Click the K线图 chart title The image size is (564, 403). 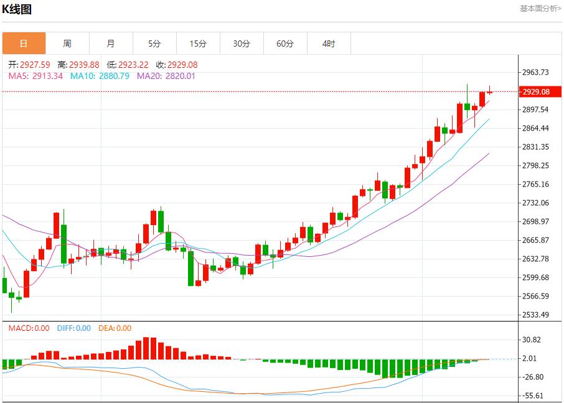pos(17,9)
